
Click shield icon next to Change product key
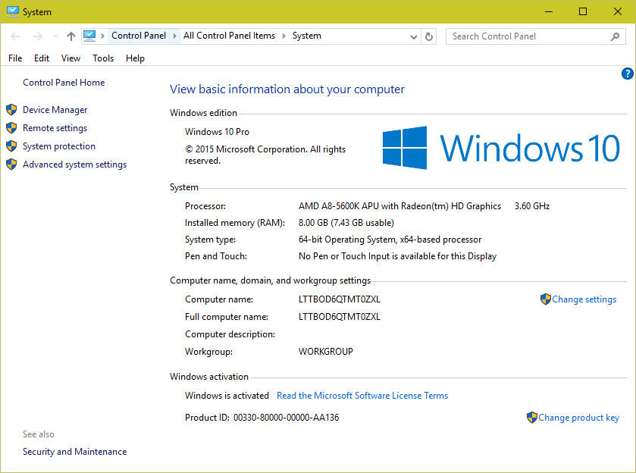coord(531,418)
